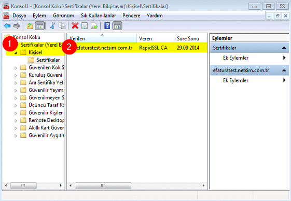Sort by Süre Sonu column header
Screen dimensions: 291x201
[190, 38]
